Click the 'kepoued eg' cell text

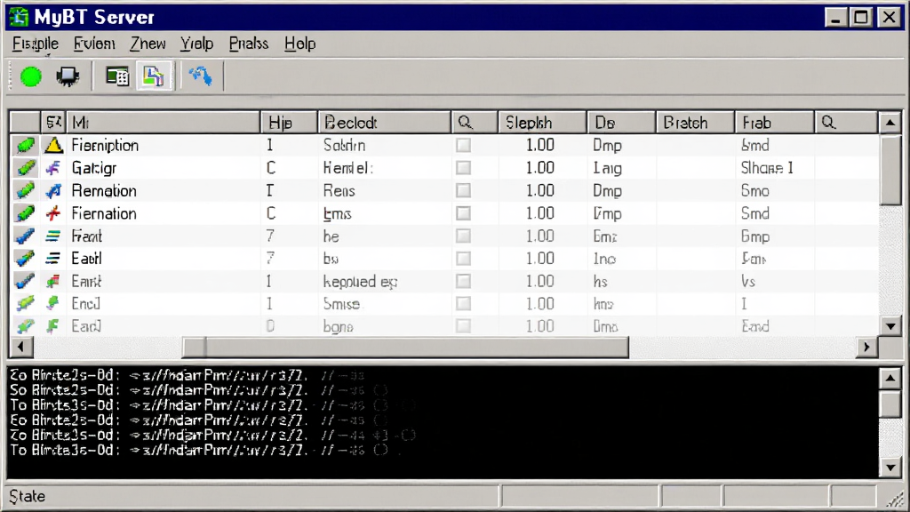(x=360, y=282)
